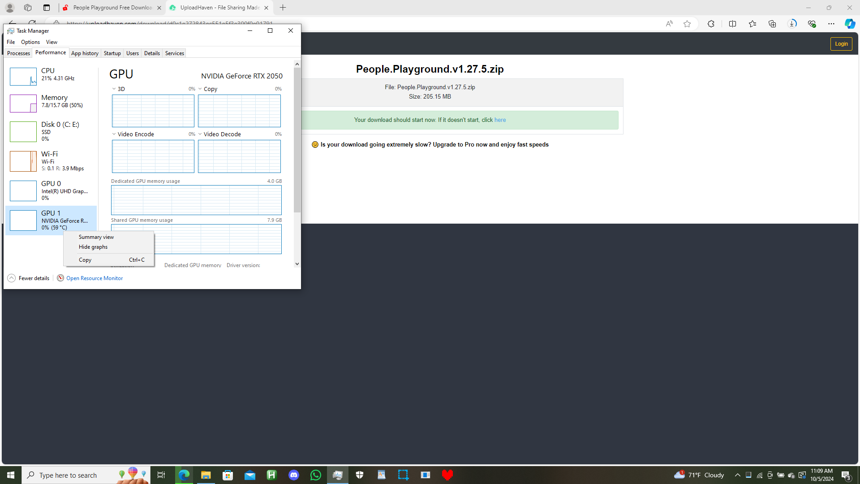Open WhatsApp from the taskbar

[316, 475]
